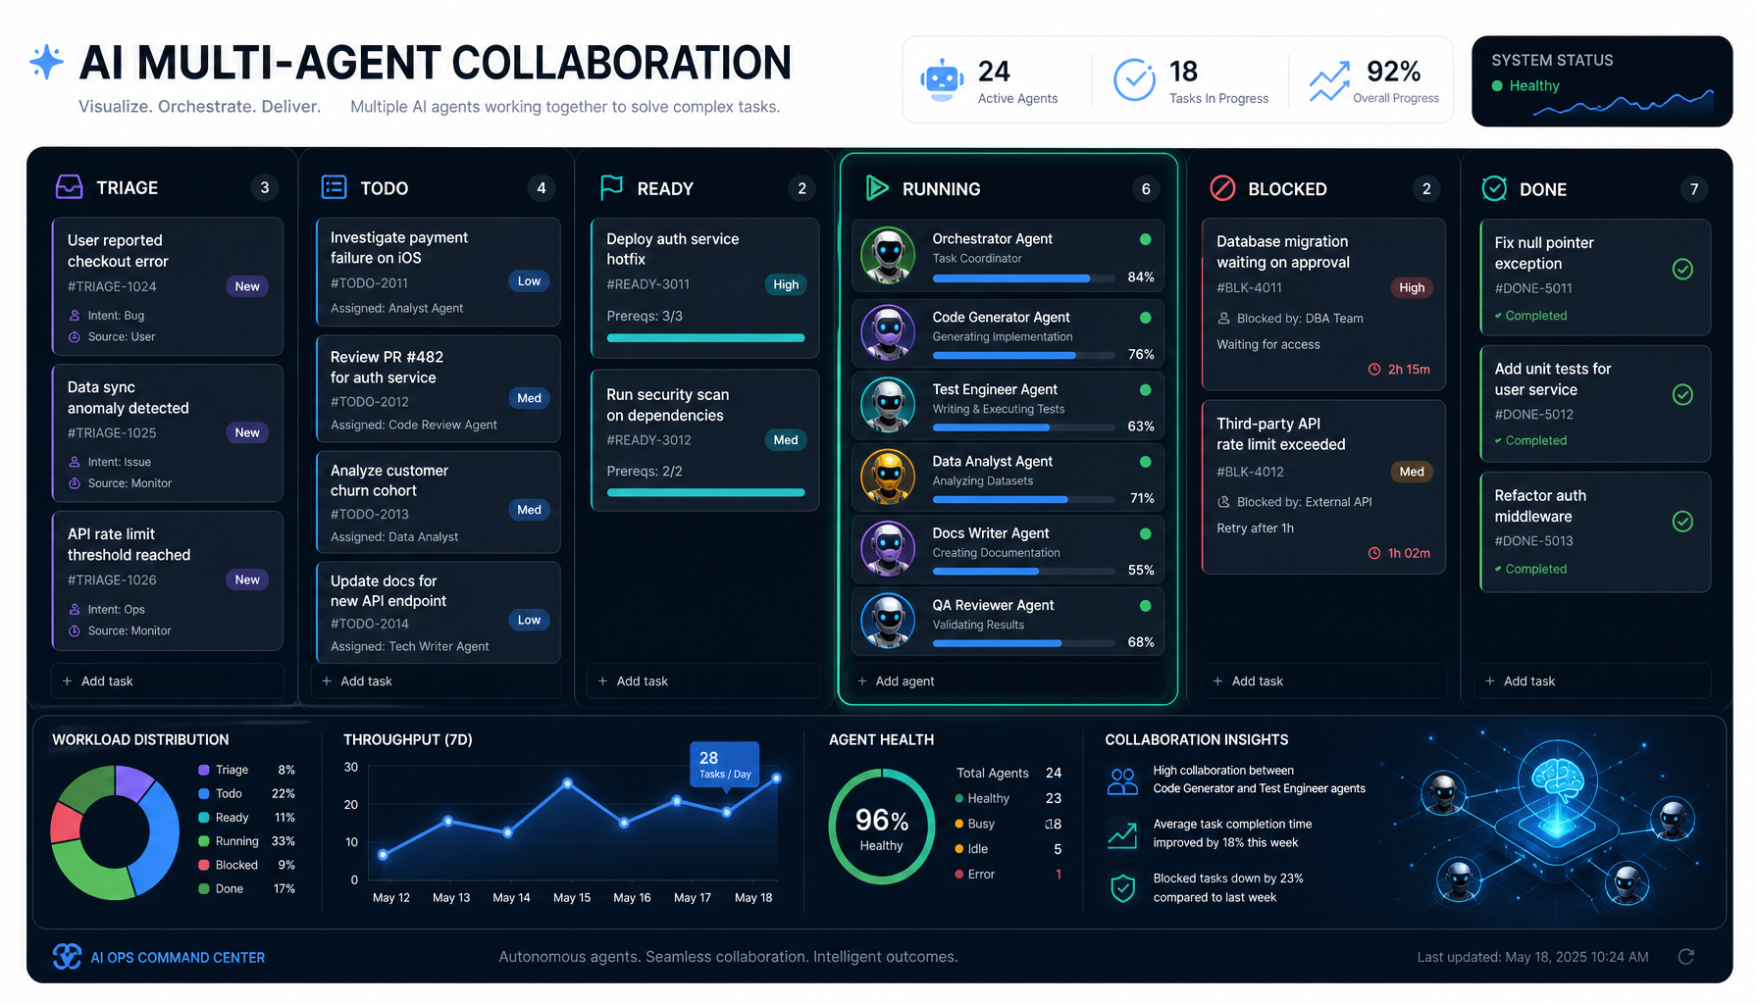Image resolution: width=1758 pixels, height=1004 pixels.
Task: Click the Triage inbox column icon
Action: [x=70, y=187]
